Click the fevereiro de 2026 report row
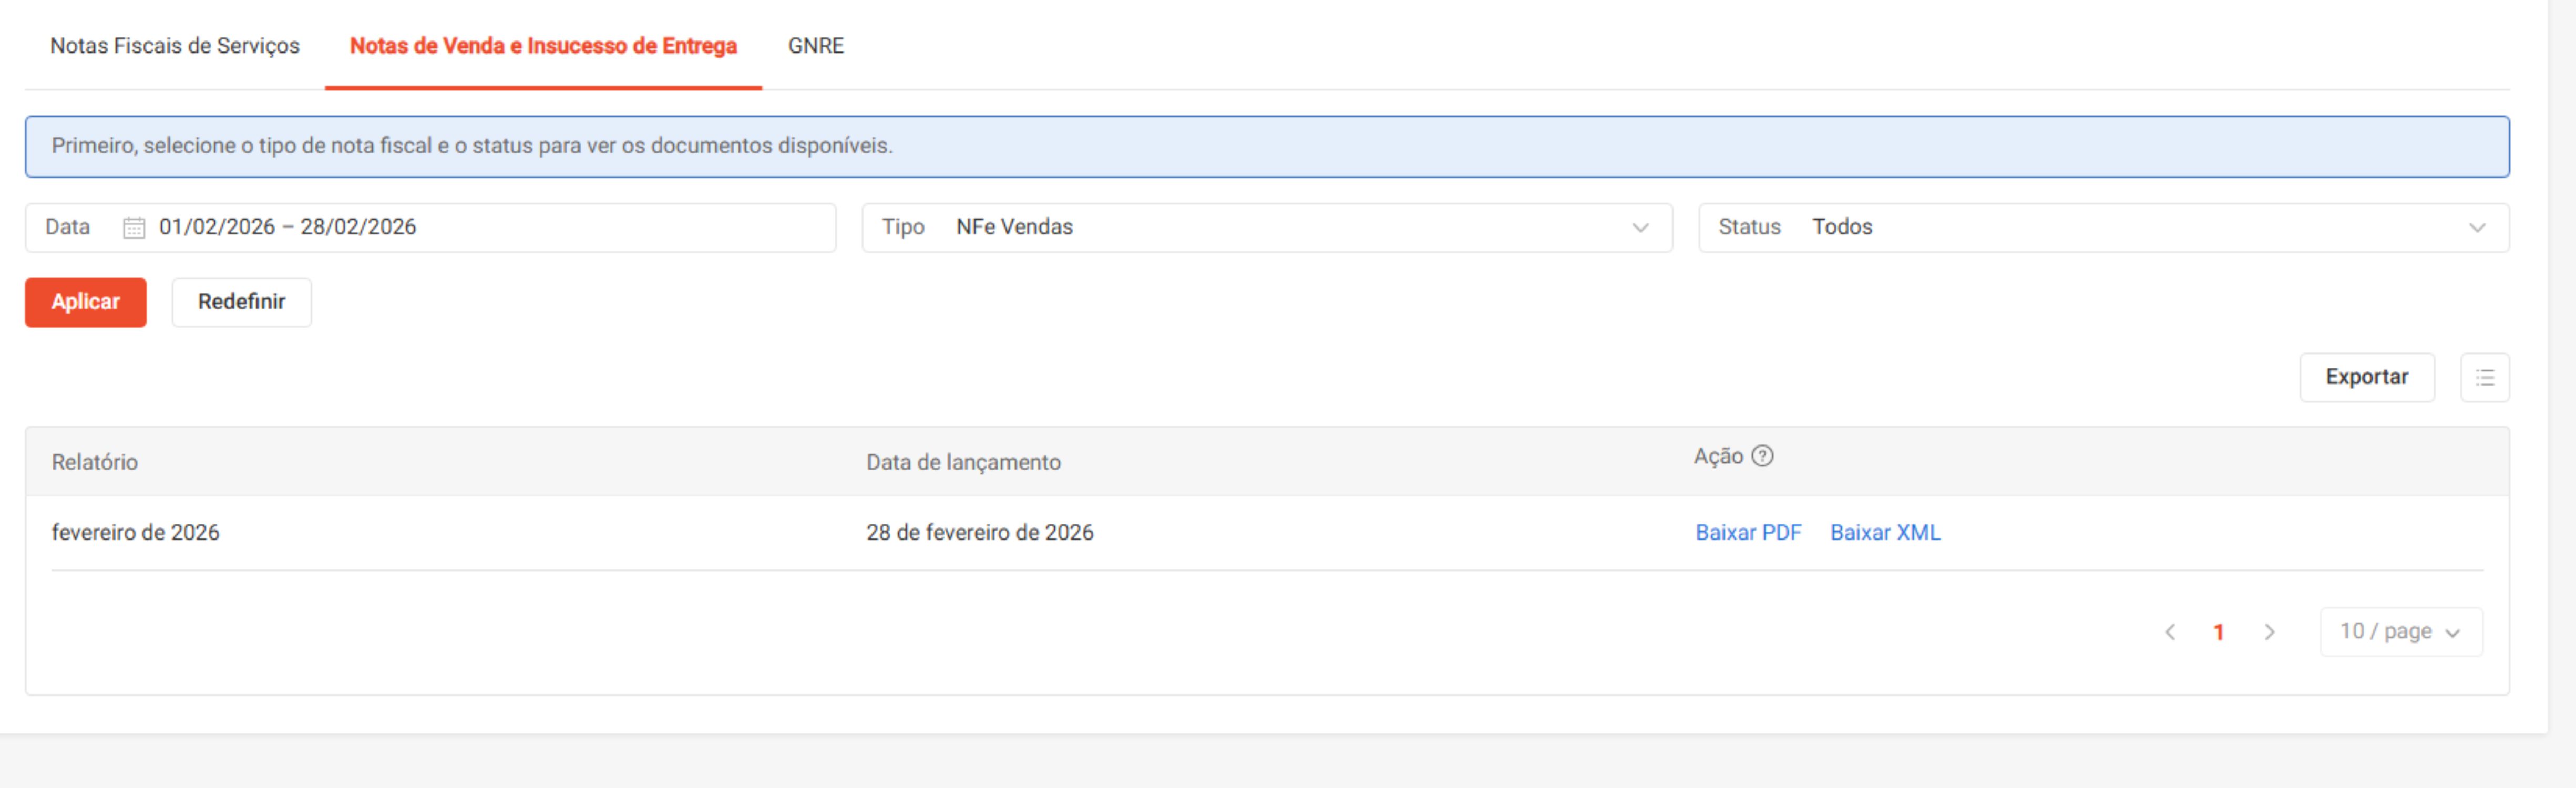Screen dimensions: 2576x788 tap(136, 532)
